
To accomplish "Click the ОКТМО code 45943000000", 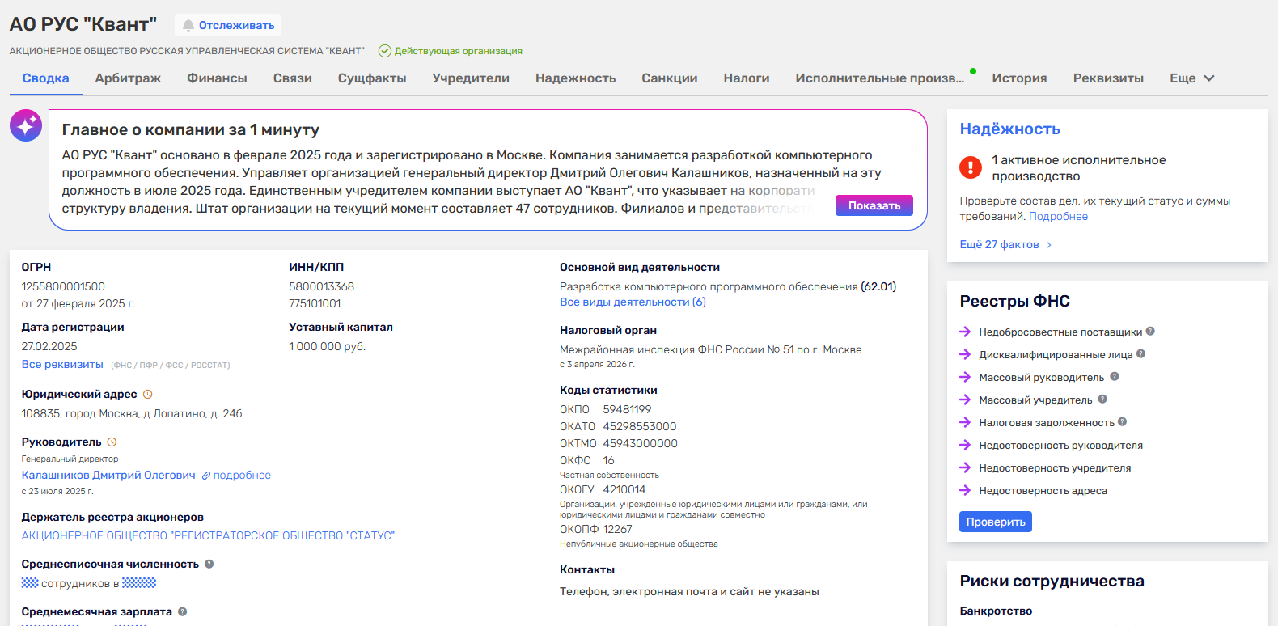I will click(x=640, y=443).
